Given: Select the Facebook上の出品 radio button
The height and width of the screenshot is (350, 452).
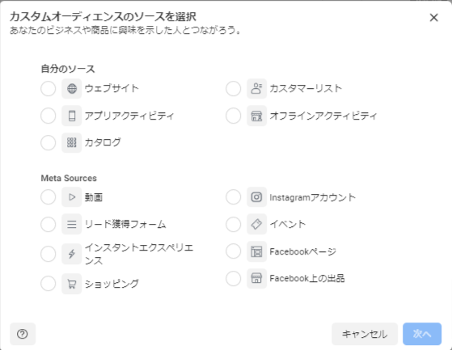Looking at the screenshot, I should 233,279.
